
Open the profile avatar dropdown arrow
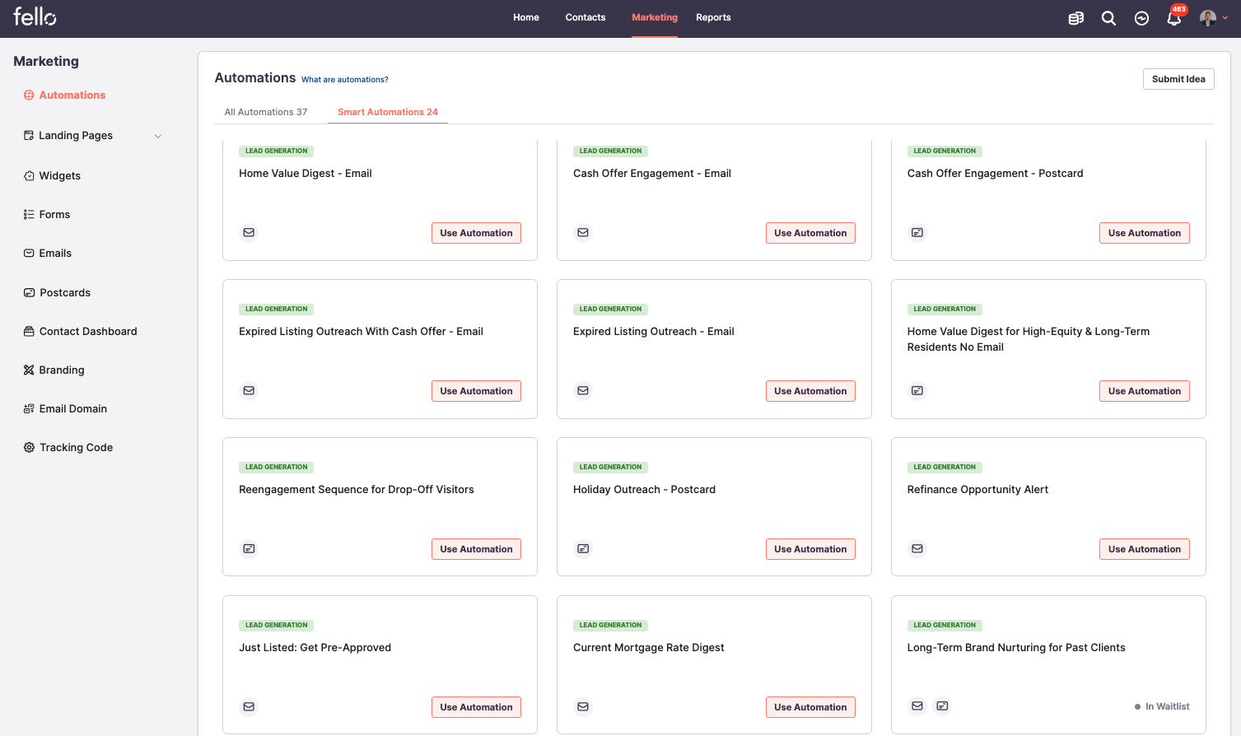coord(1225,18)
